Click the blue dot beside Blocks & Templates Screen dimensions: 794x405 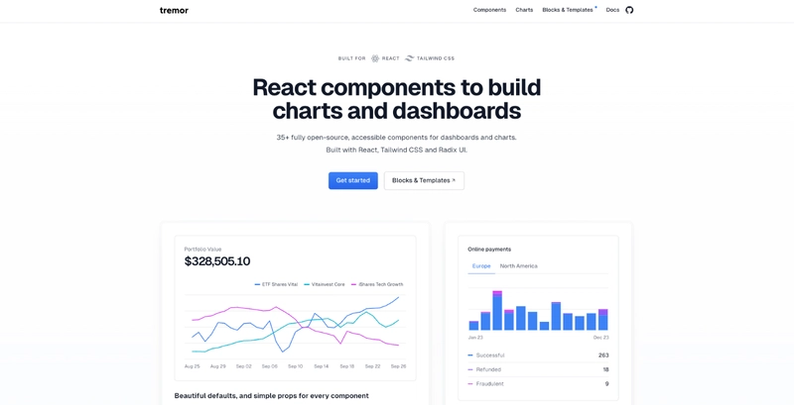[596, 7]
